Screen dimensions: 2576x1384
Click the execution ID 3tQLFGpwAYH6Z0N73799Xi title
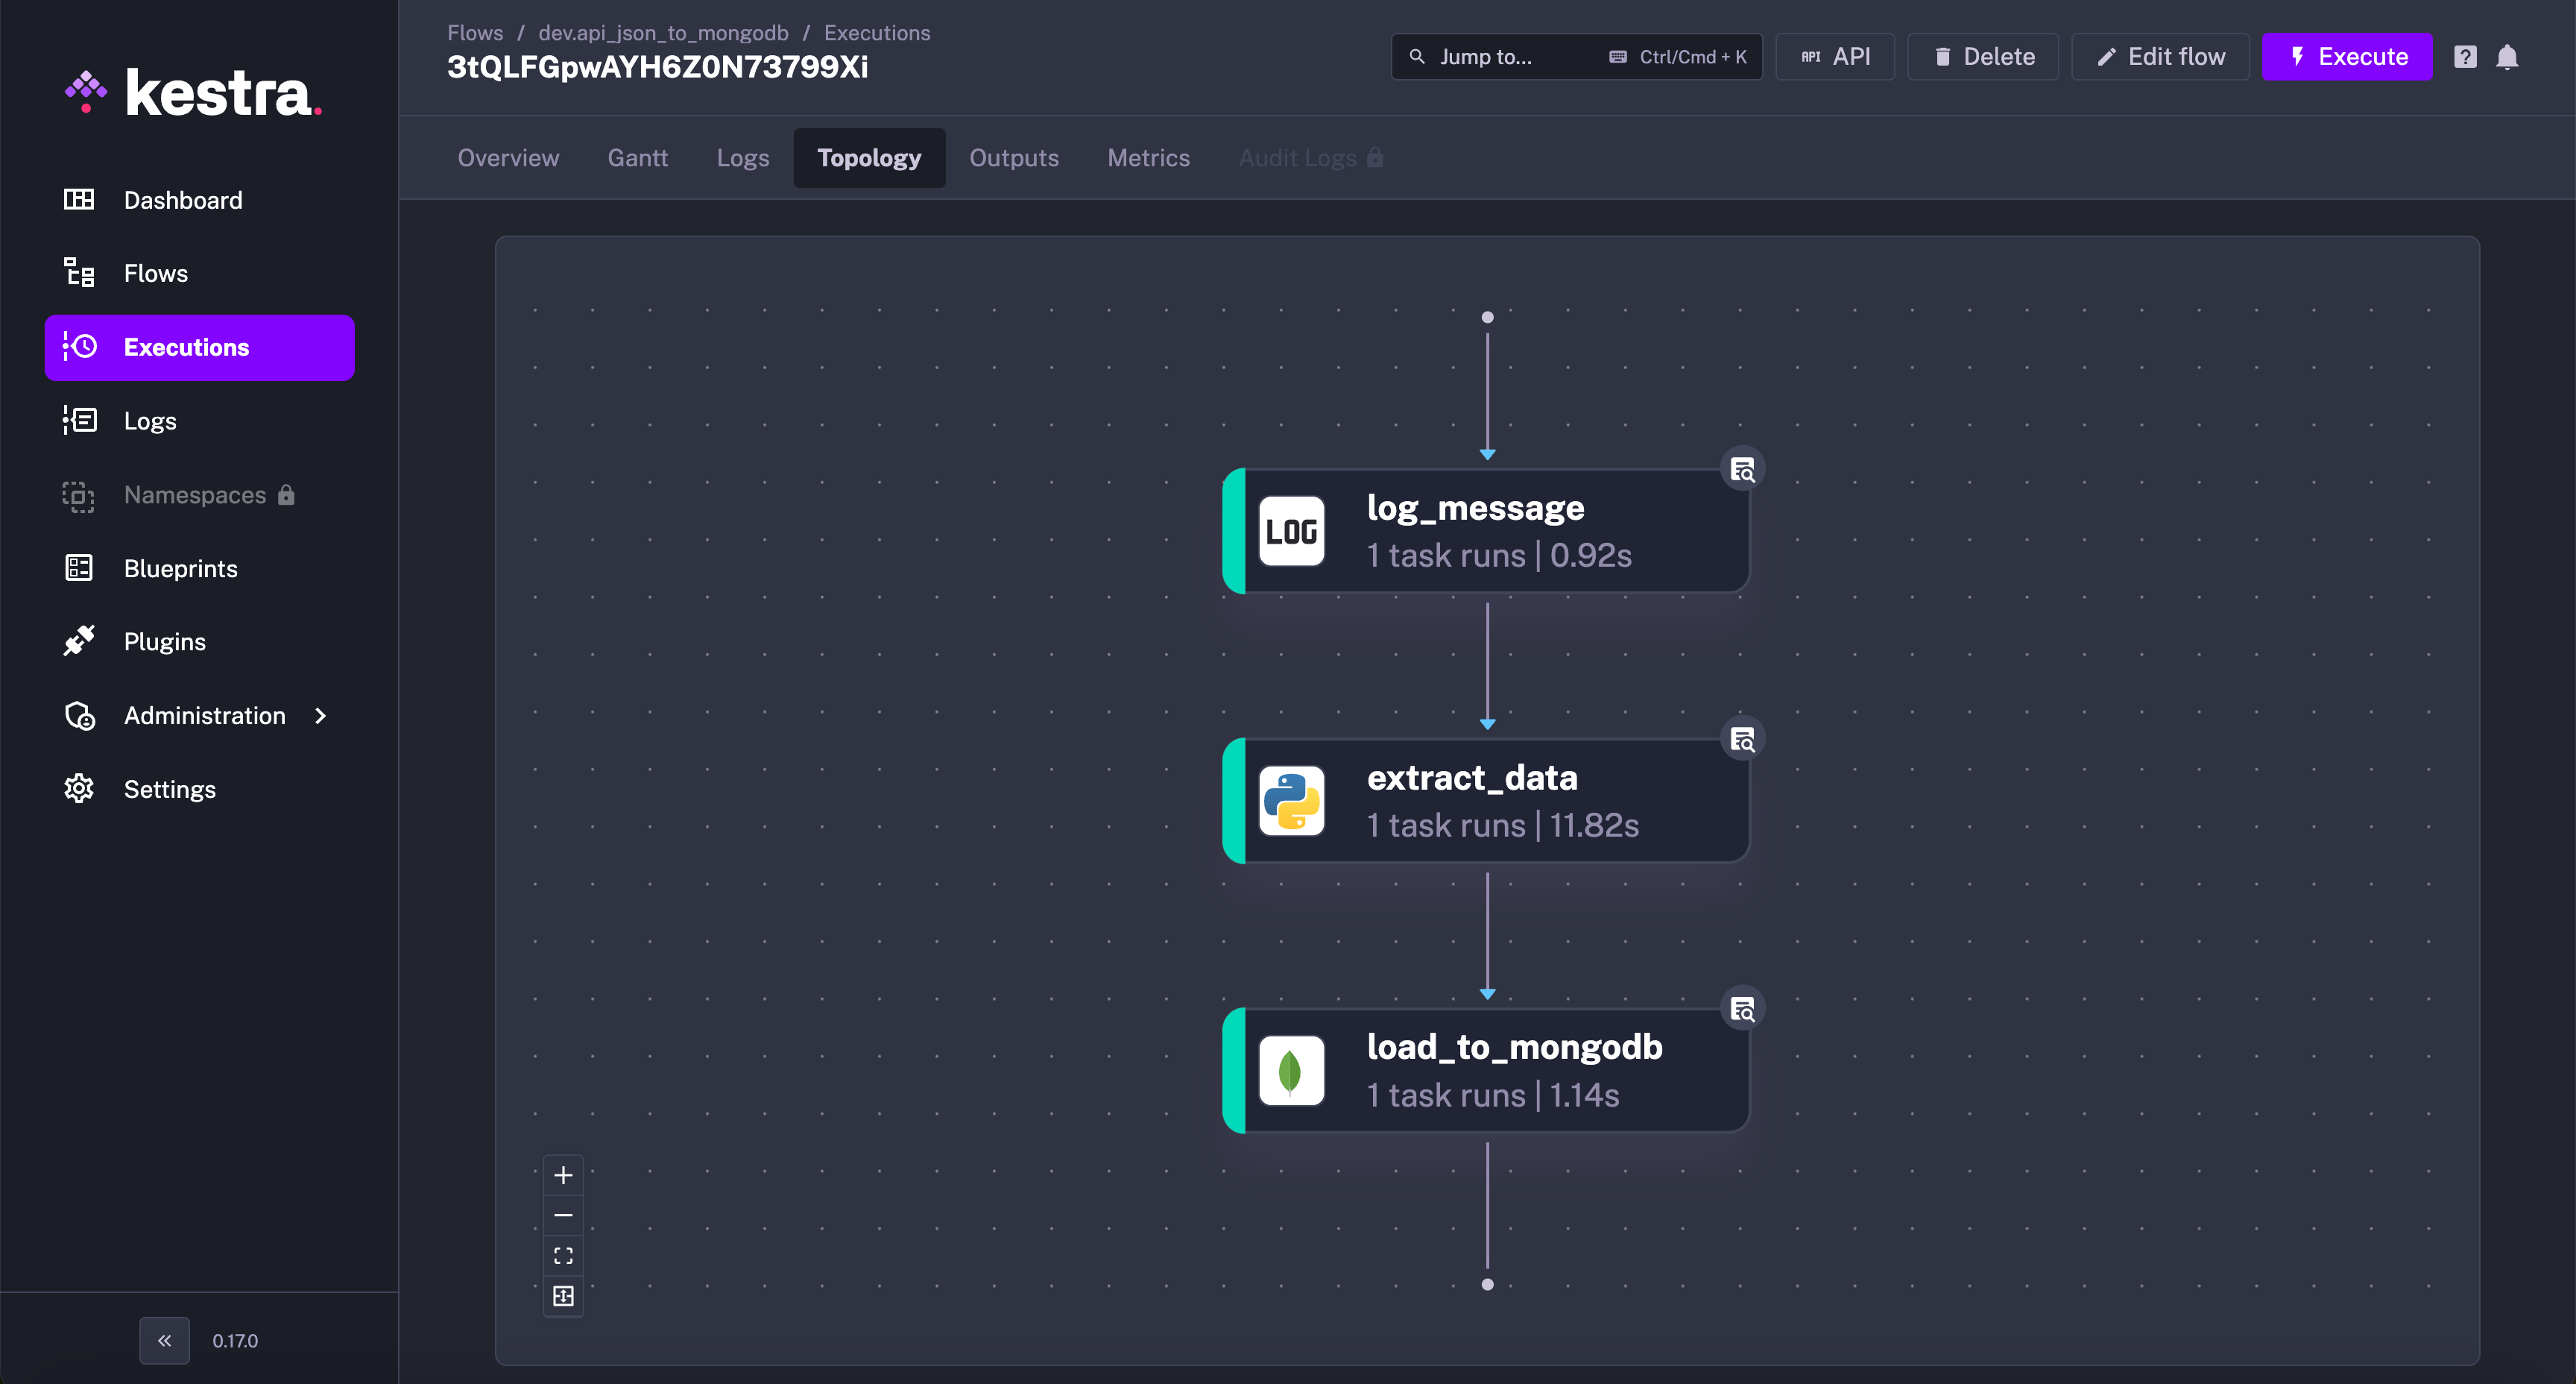(x=658, y=67)
